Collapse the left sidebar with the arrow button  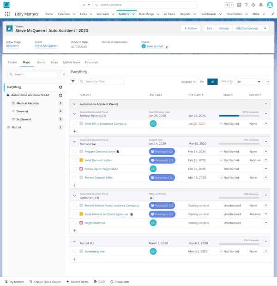64,74
